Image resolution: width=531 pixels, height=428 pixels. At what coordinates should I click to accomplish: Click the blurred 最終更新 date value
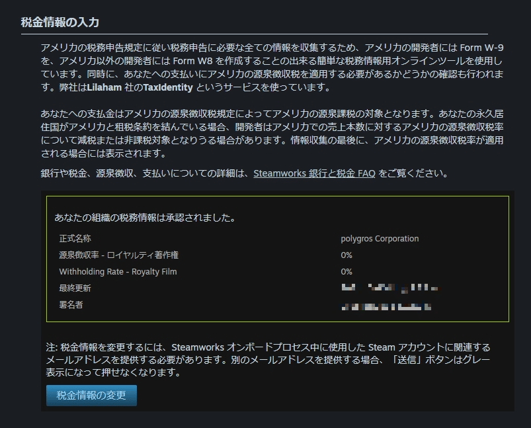tap(389, 288)
